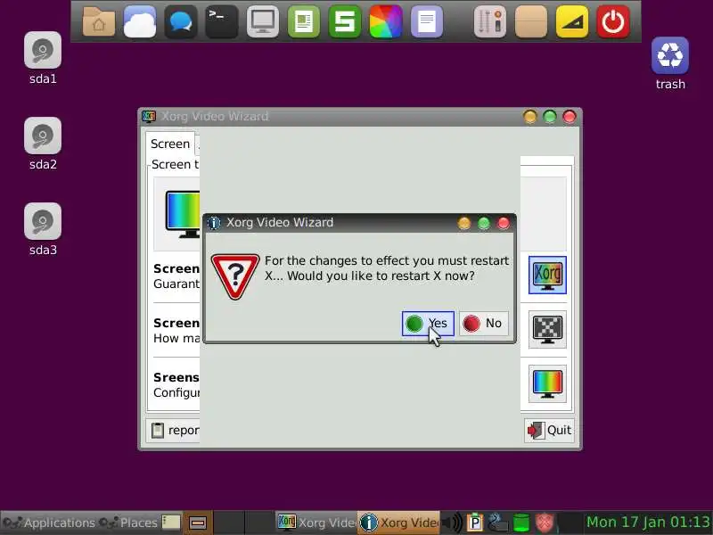Open the mixer sliders settings dock icon
The image size is (713, 535).
(x=489, y=21)
